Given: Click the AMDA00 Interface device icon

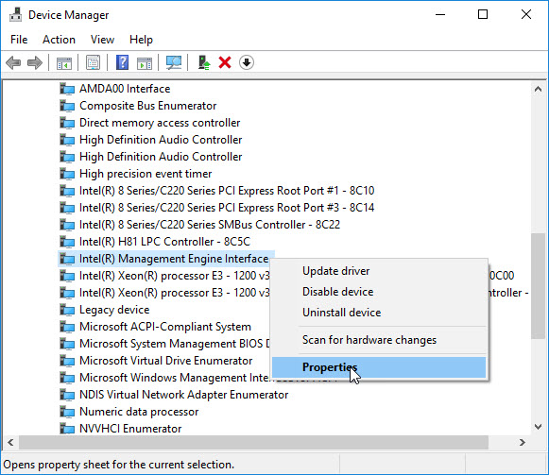Looking at the screenshot, I should click(67, 89).
